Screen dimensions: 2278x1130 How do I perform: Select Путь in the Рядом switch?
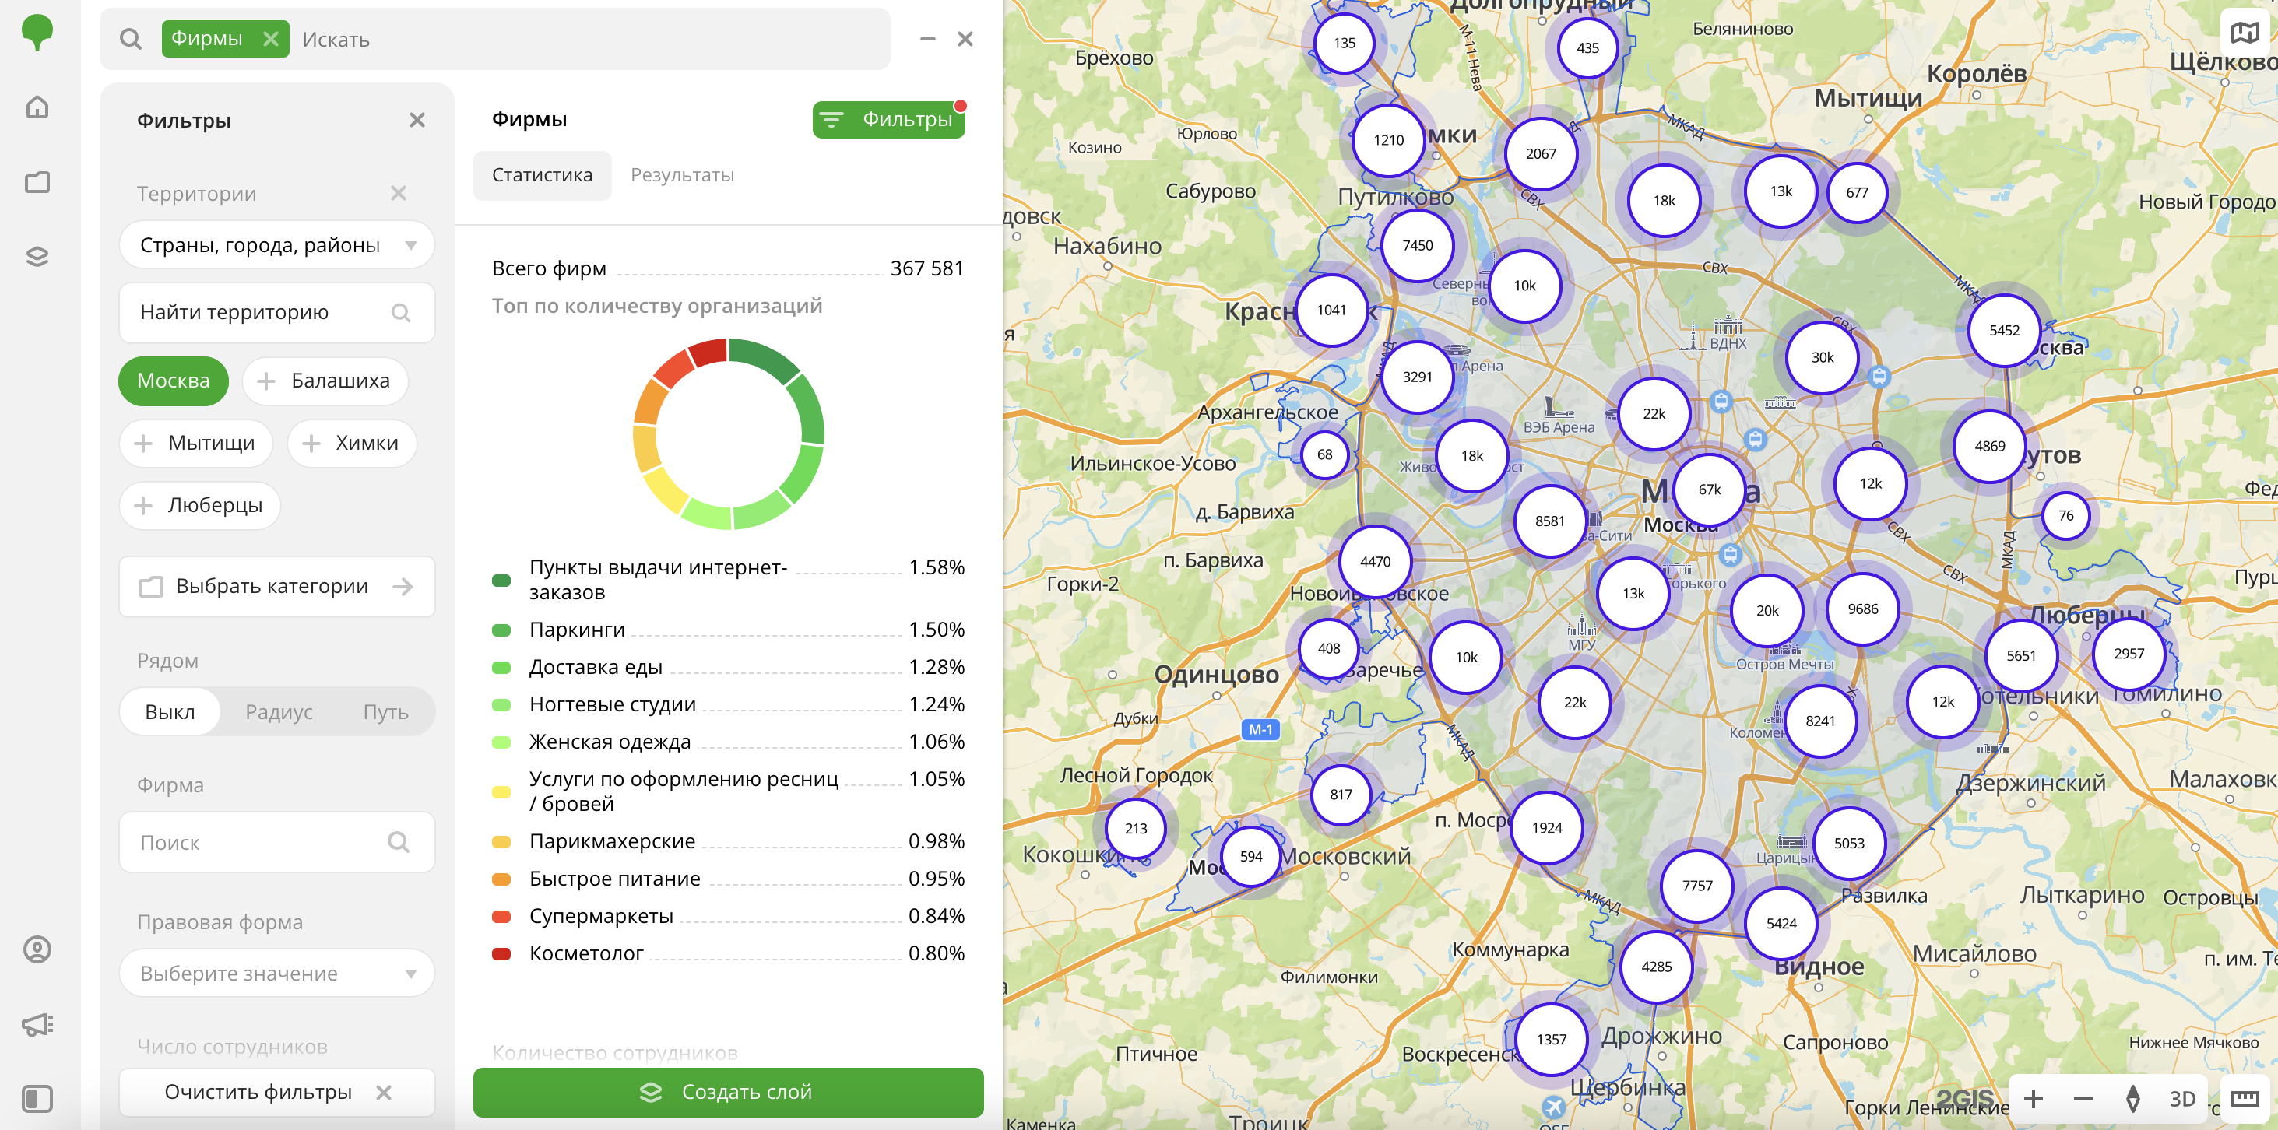point(385,712)
